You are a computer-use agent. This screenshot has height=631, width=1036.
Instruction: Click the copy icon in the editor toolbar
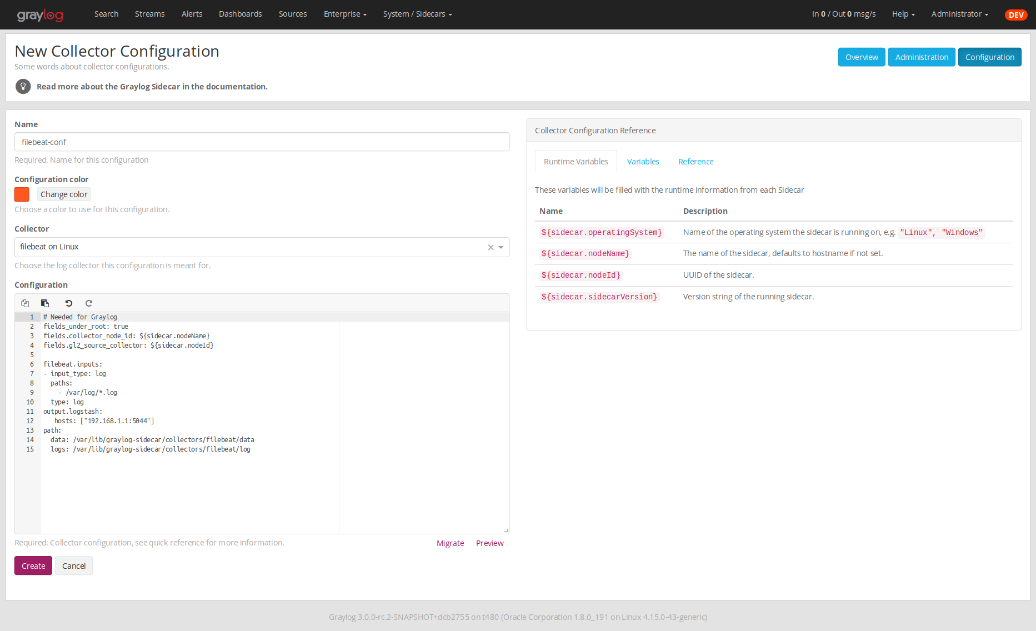(25, 303)
